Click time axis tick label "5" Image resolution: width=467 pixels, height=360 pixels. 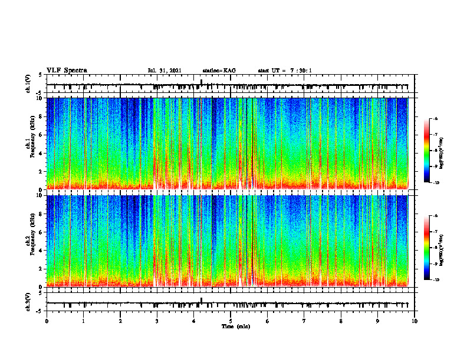point(231,321)
